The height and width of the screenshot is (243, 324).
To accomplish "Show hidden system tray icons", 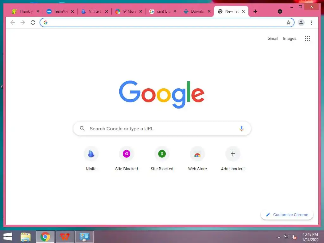I will (x=279, y=237).
